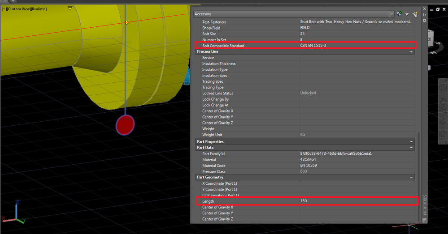Select the Insulation Spec row
The image size is (448, 234).
pos(304,76)
